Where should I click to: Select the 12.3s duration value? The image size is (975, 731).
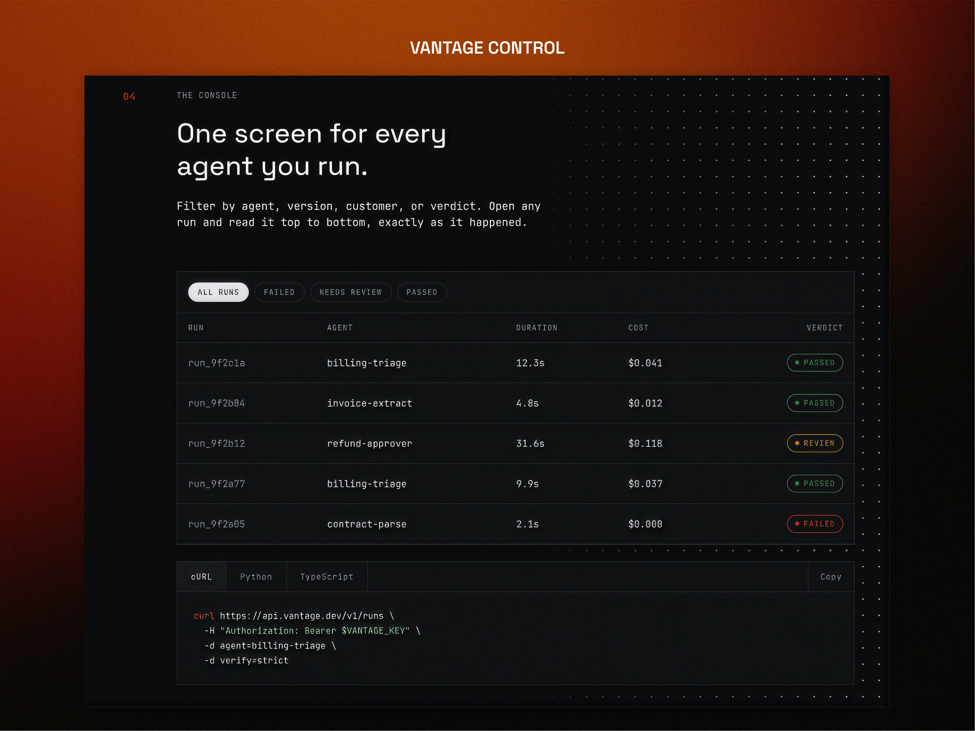click(x=530, y=363)
